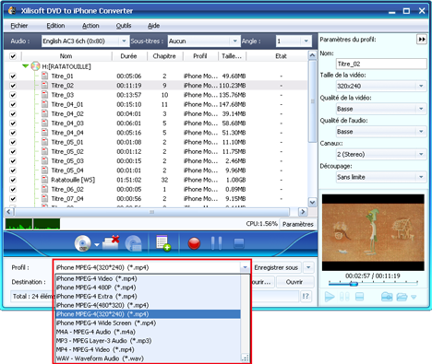Viewport: 432px width, 364px height.
Task: Open the Edition menu
Action: [55, 26]
